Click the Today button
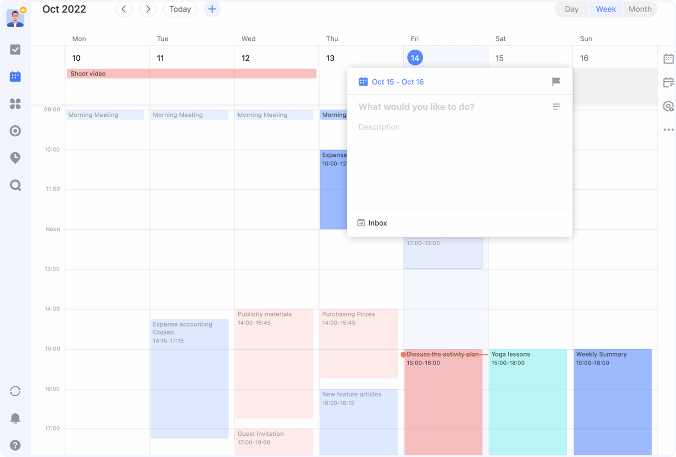Image resolution: width=676 pixels, height=457 pixels. [180, 9]
